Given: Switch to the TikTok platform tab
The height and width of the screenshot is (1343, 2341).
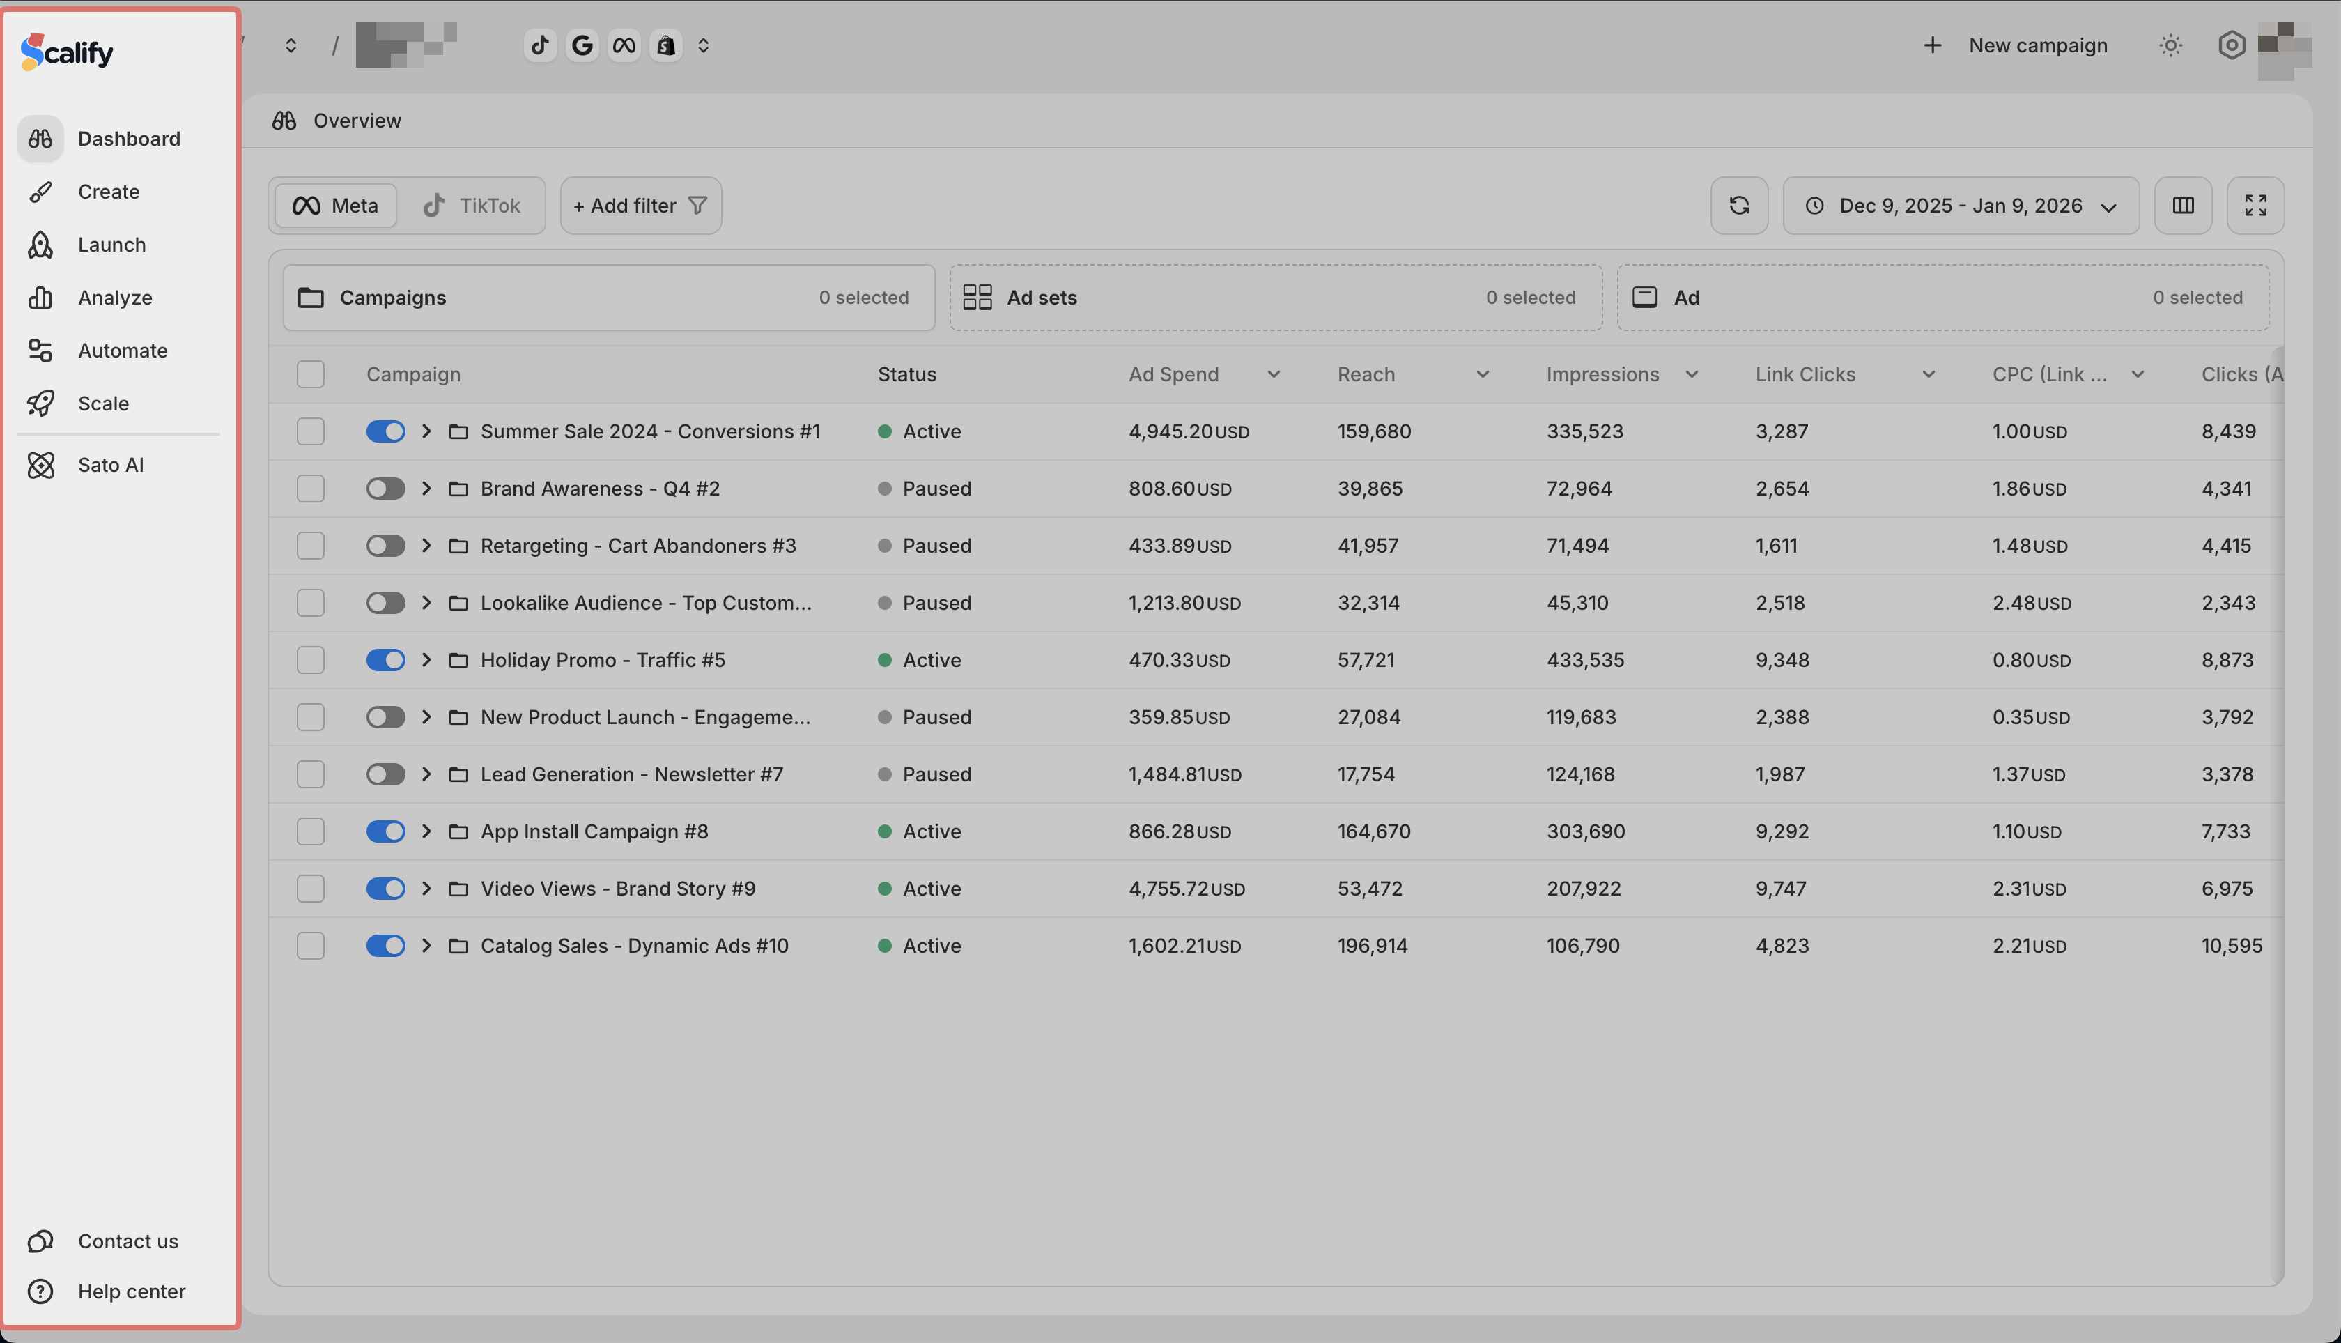Looking at the screenshot, I should [x=471, y=206].
